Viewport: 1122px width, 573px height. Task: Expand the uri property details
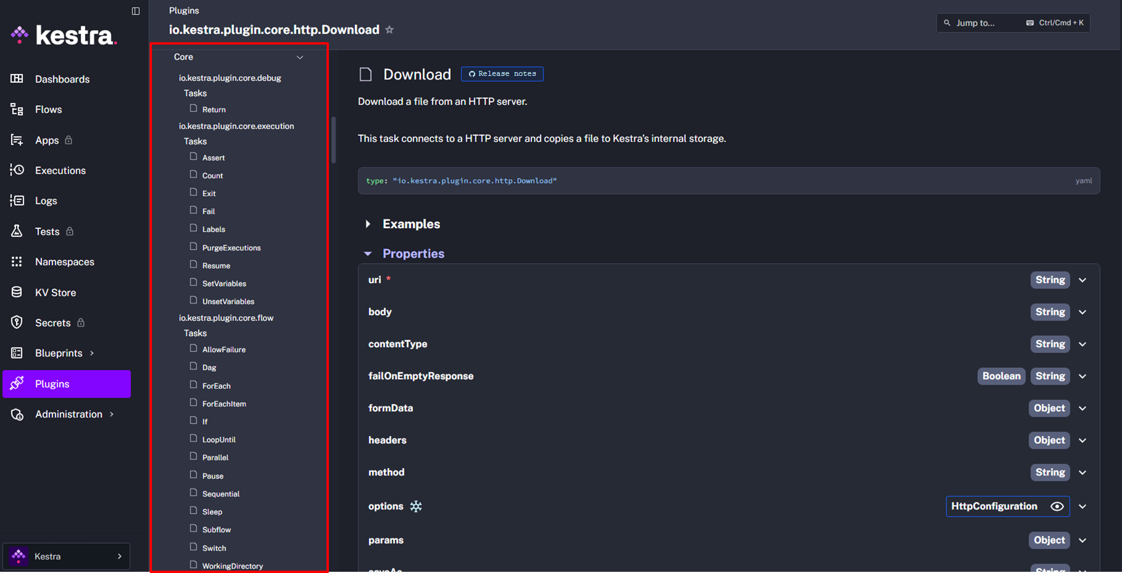pyautogui.click(x=1083, y=280)
